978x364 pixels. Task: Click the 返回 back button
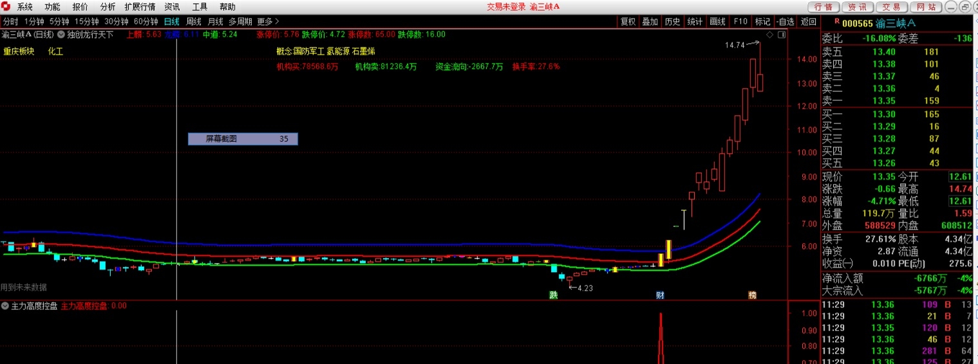[x=808, y=21]
